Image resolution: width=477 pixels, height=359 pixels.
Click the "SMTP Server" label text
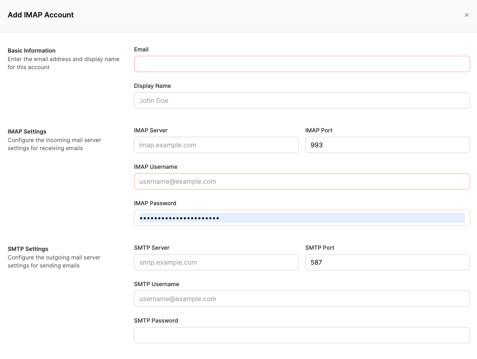[x=151, y=248]
